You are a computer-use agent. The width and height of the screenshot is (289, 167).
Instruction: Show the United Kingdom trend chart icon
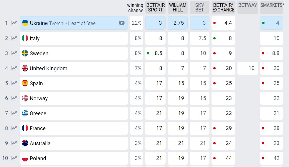(x=14, y=68)
